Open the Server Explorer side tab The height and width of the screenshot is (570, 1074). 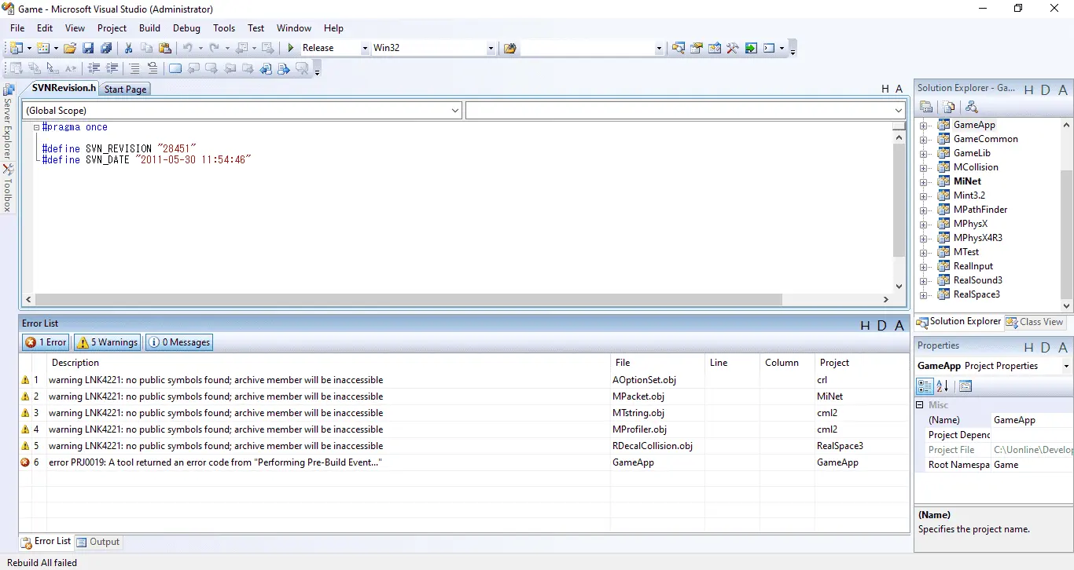(x=8, y=122)
